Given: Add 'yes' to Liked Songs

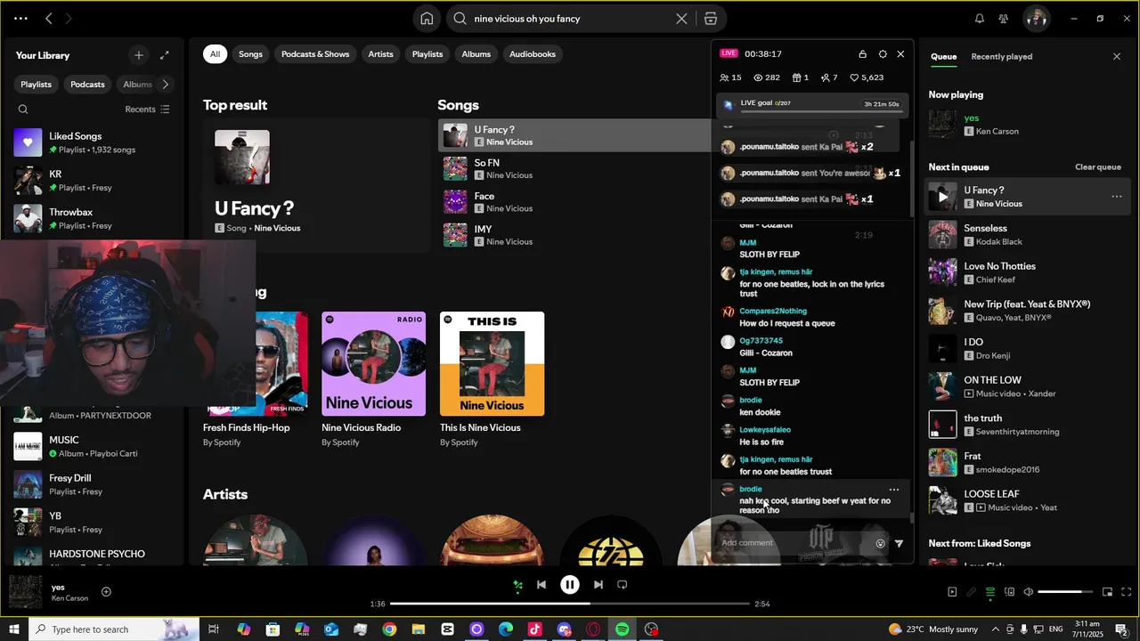Looking at the screenshot, I should point(106,592).
